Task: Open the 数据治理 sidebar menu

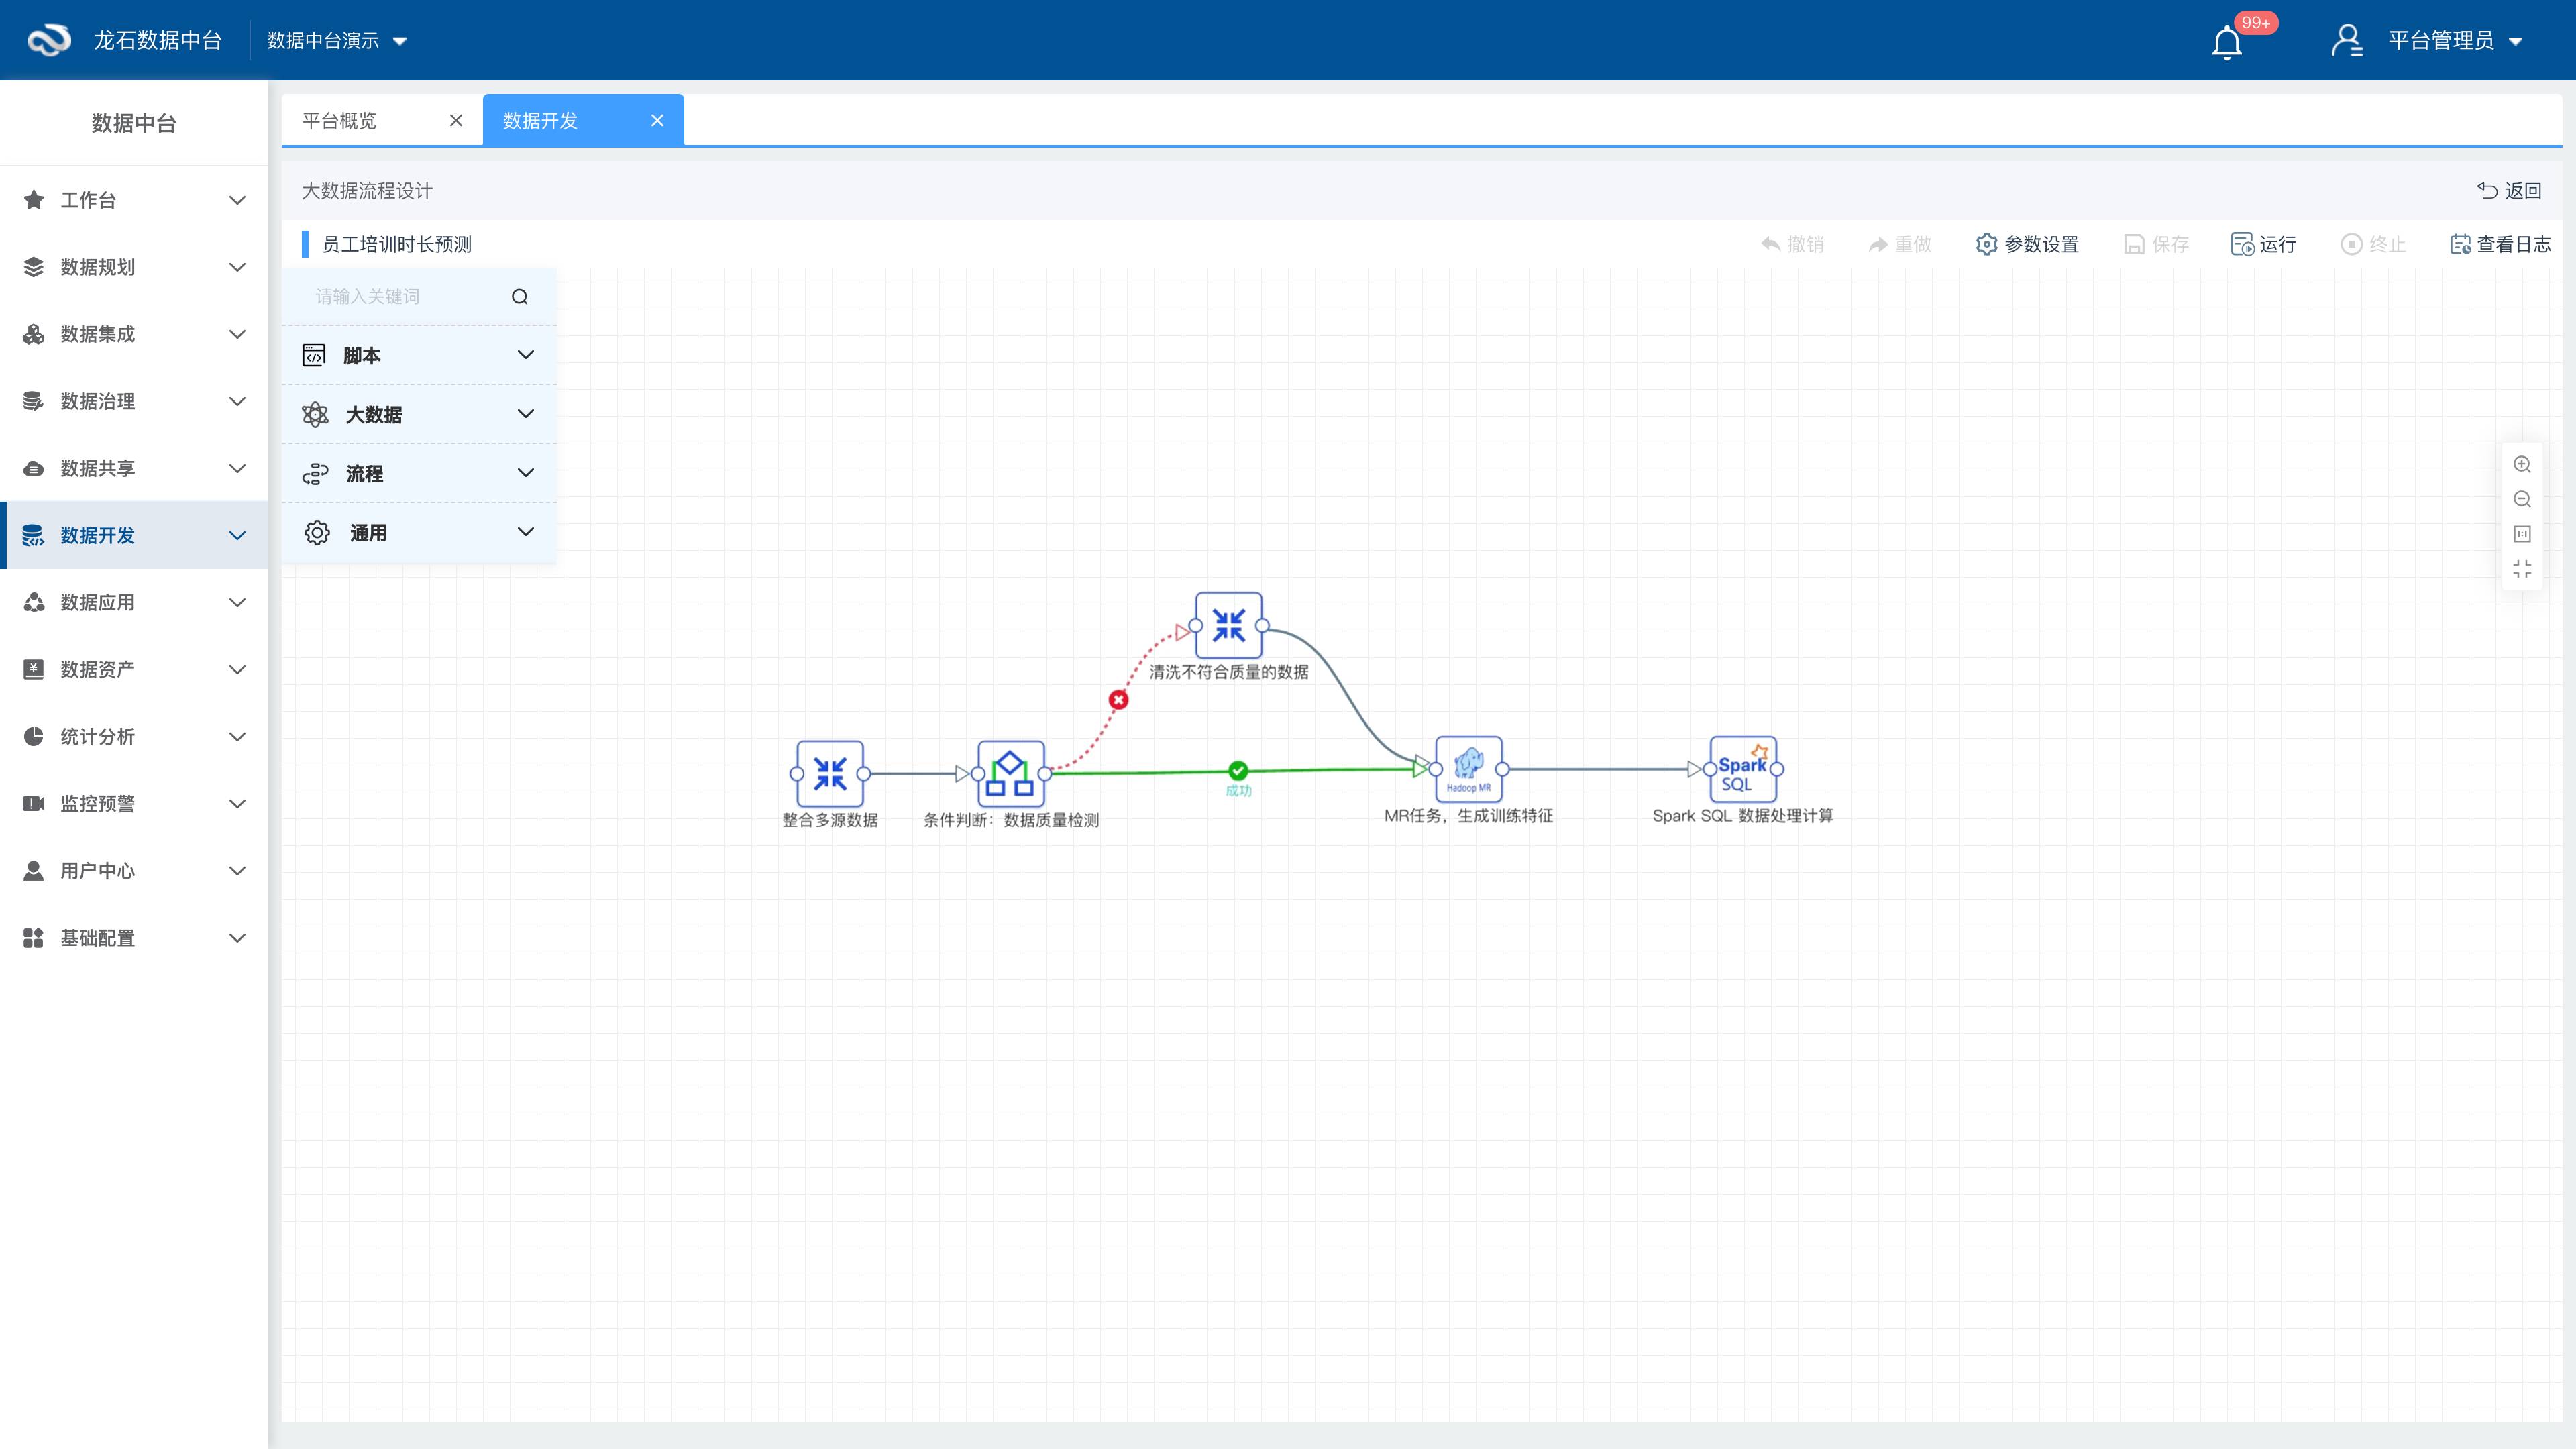Action: point(134,401)
